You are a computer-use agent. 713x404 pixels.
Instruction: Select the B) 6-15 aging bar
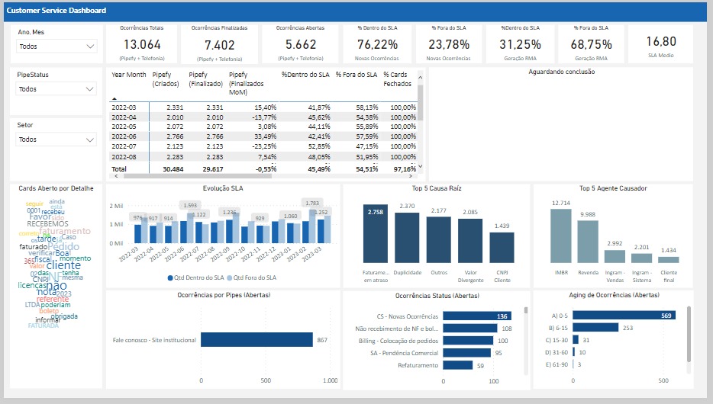(x=595, y=327)
